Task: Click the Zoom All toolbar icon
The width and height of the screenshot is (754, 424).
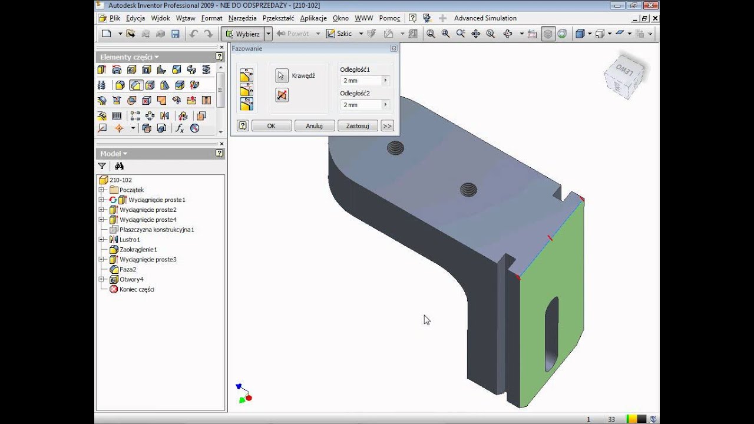Action: coord(431,34)
